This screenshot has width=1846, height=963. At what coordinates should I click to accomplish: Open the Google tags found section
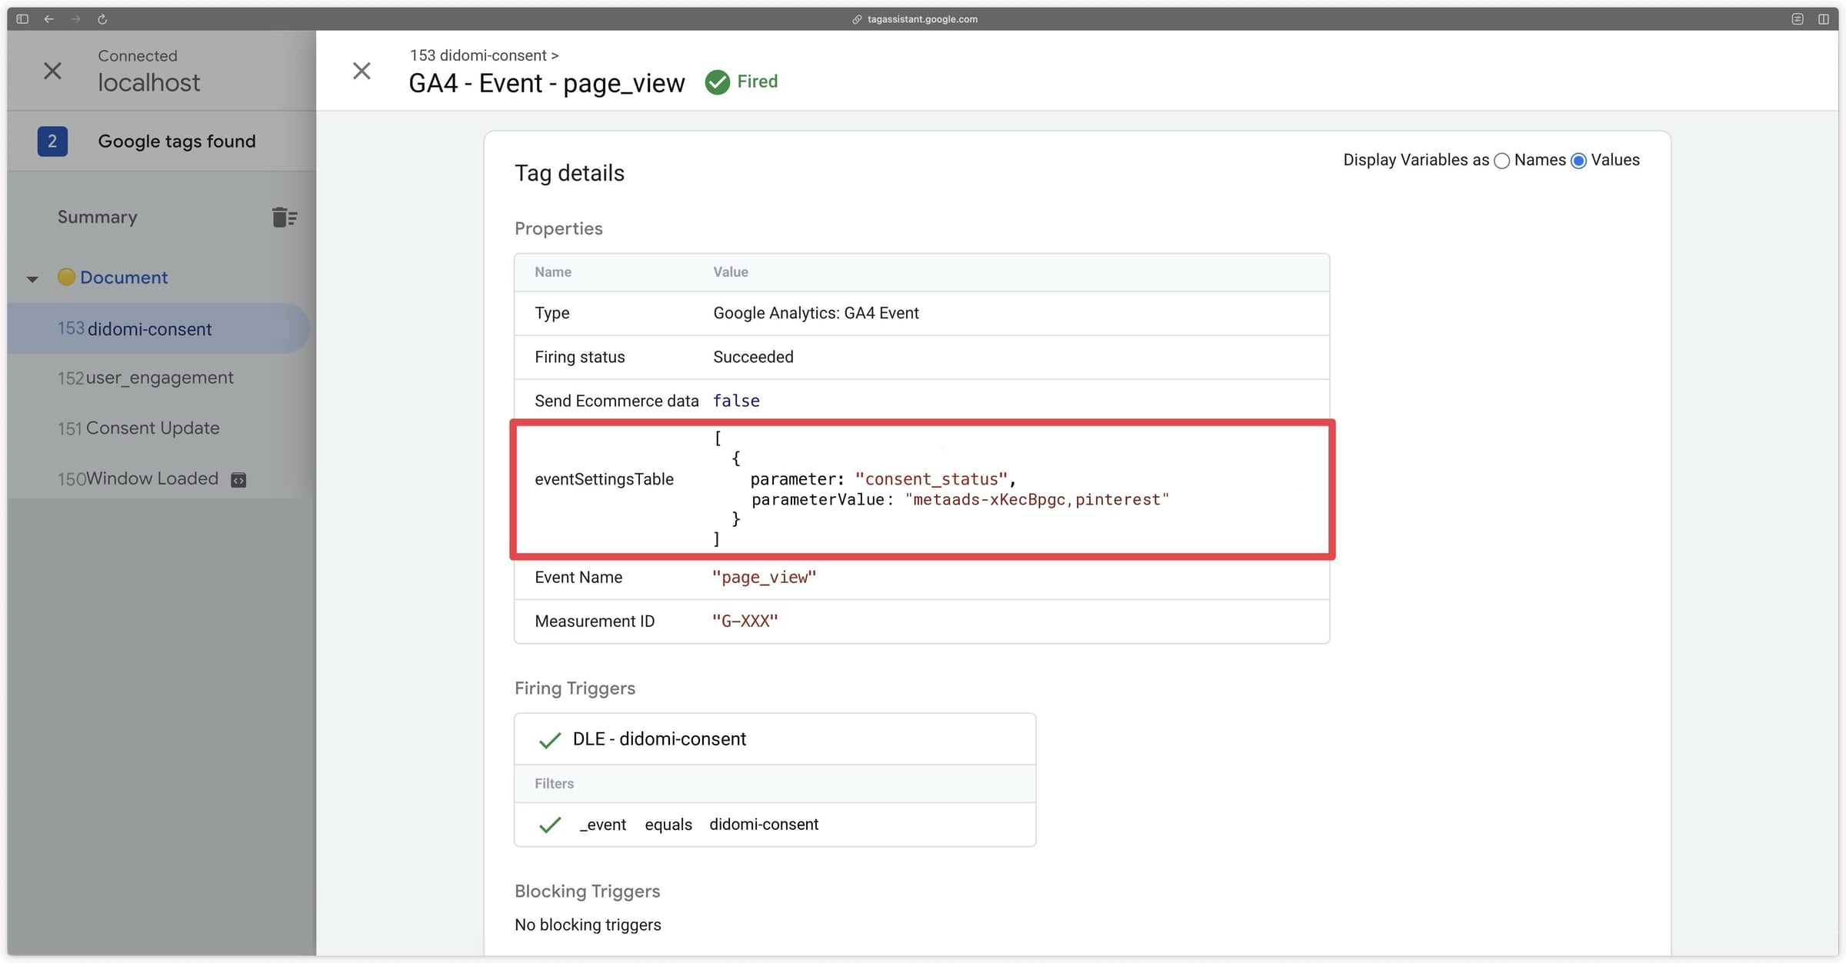tap(177, 141)
